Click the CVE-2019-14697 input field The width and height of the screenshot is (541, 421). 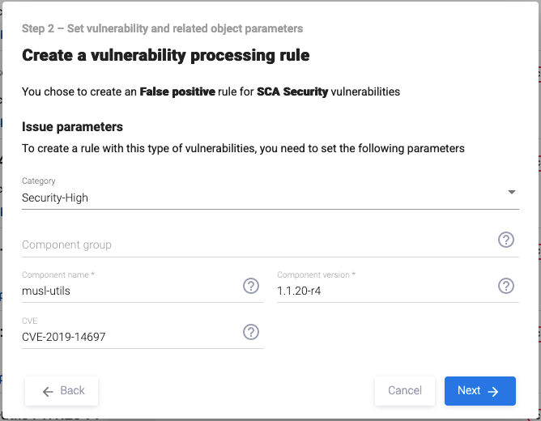click(130, 337)
